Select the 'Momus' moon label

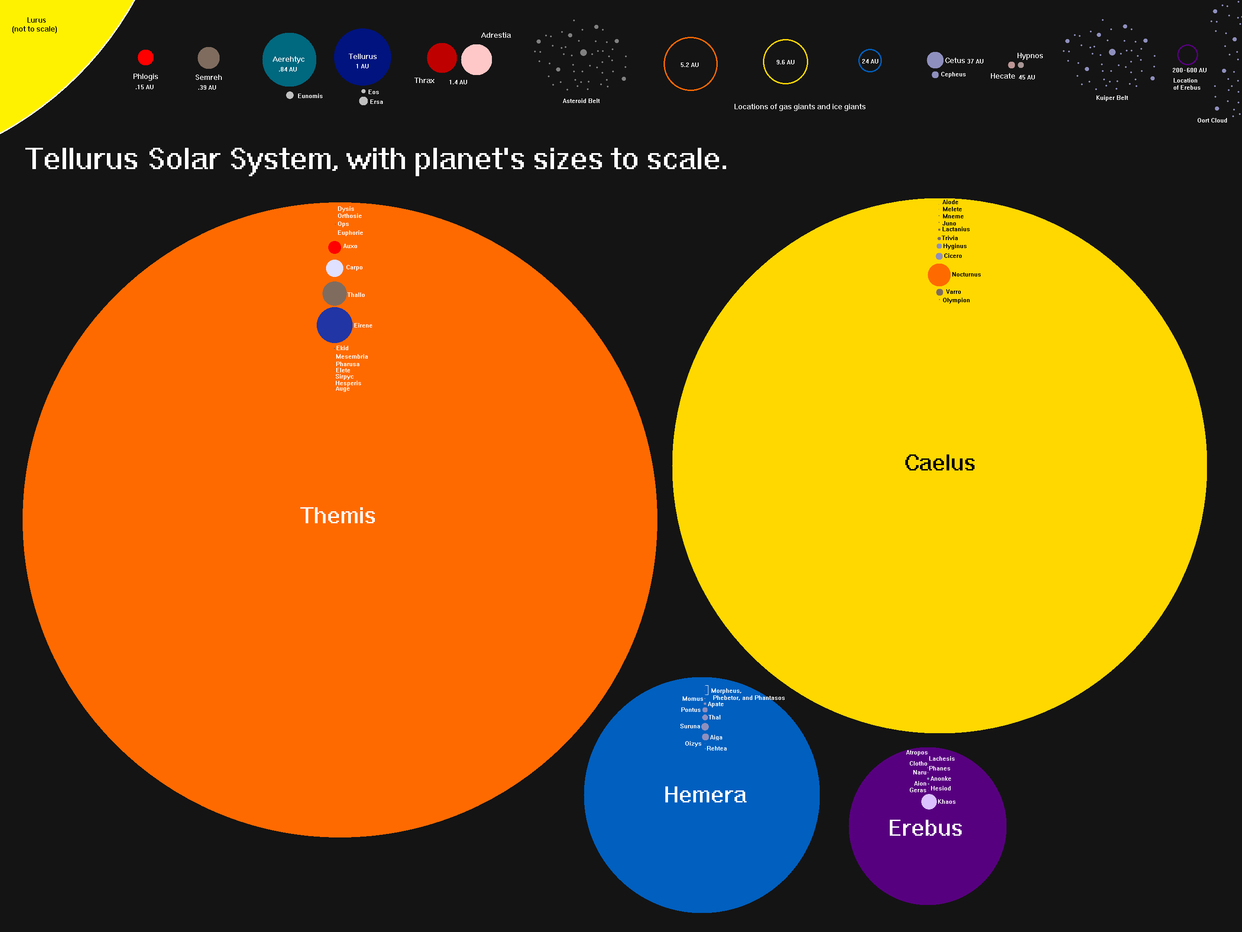tap(692, 699)
